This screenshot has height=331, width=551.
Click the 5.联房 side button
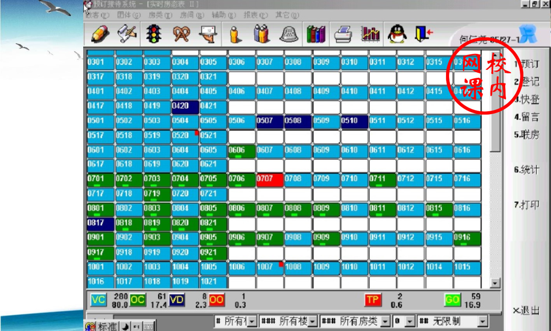click(527, 135)
